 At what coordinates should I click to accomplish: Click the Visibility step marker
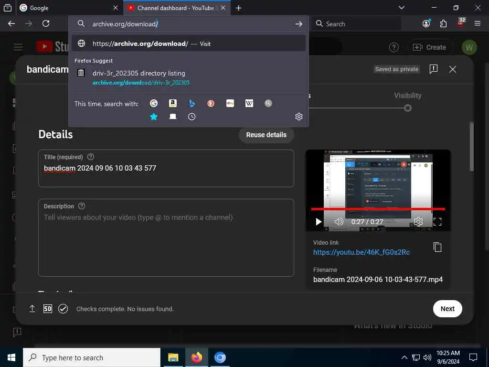point(408,108)
